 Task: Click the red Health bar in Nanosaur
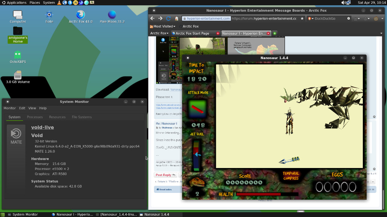[259, 194]
